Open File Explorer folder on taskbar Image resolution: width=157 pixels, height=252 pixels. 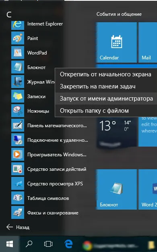tap(151, 245)
